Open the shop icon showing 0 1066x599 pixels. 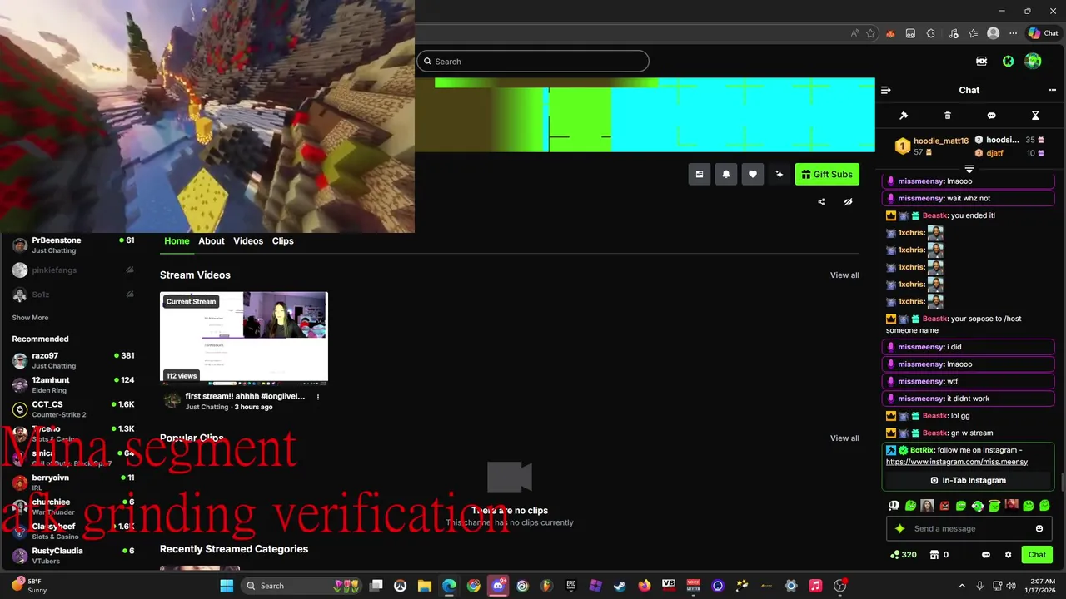[939, 555]
